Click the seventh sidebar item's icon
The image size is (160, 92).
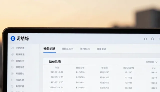point(12,86)
